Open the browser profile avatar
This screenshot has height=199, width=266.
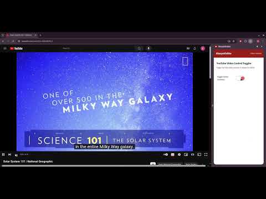point(258,41)
